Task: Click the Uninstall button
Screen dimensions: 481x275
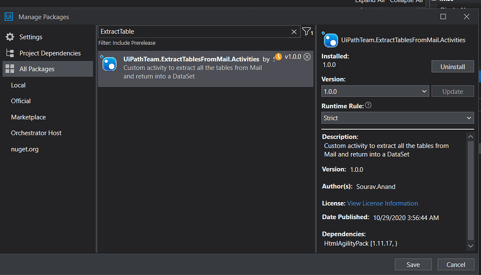Action: 452,66
